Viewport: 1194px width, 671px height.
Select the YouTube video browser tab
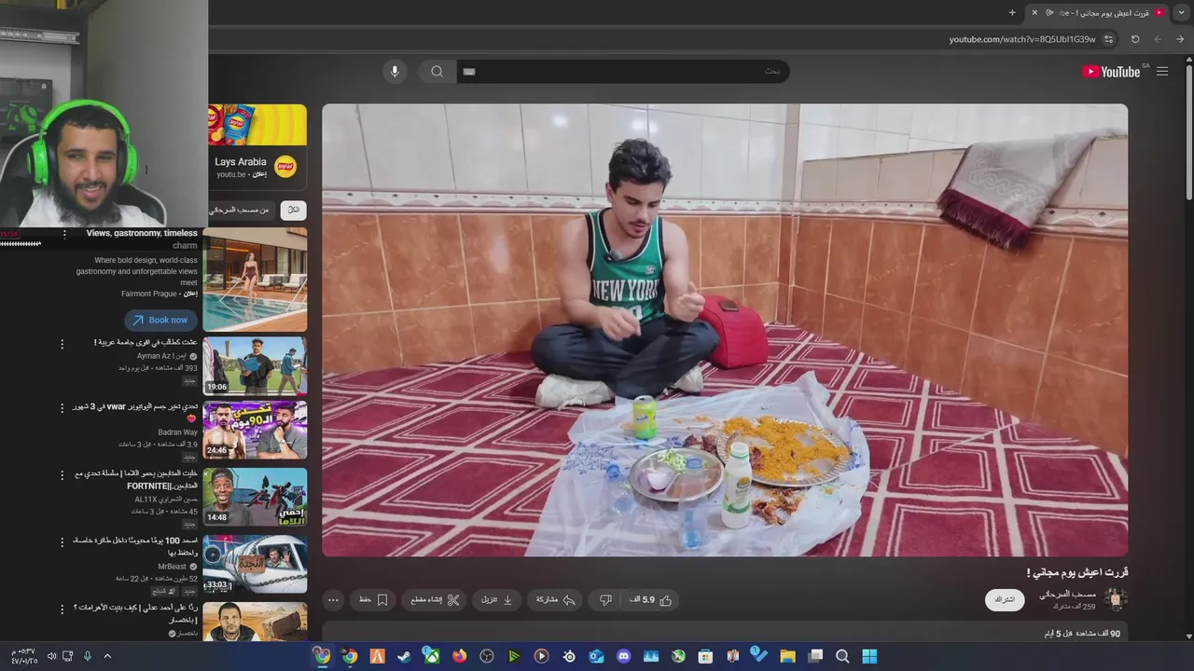pos(1097,12)
